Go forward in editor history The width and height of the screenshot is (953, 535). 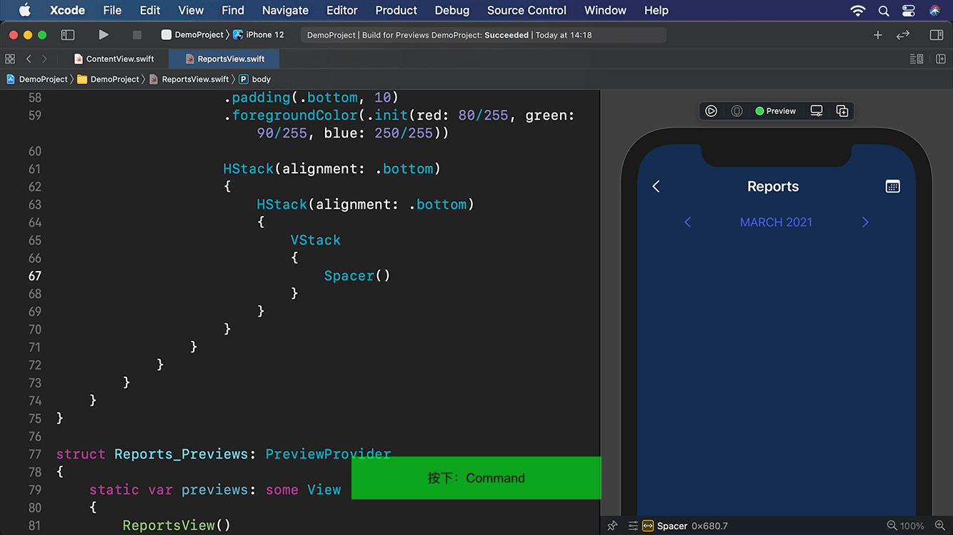click(x=44, y=58)
